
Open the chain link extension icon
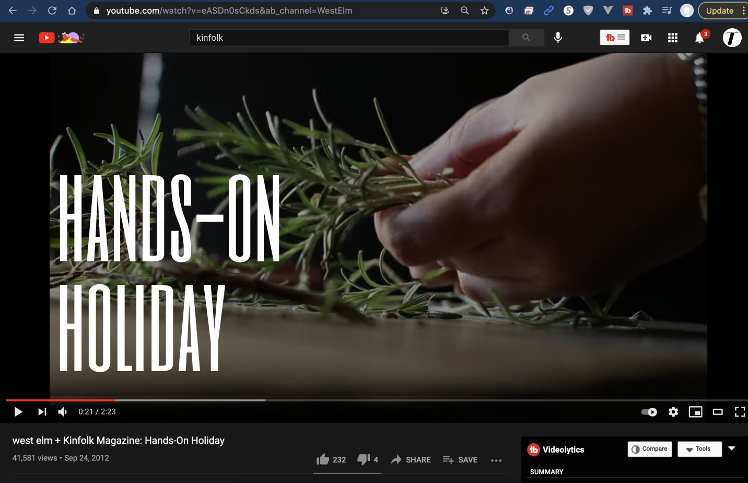pos(548,10)
